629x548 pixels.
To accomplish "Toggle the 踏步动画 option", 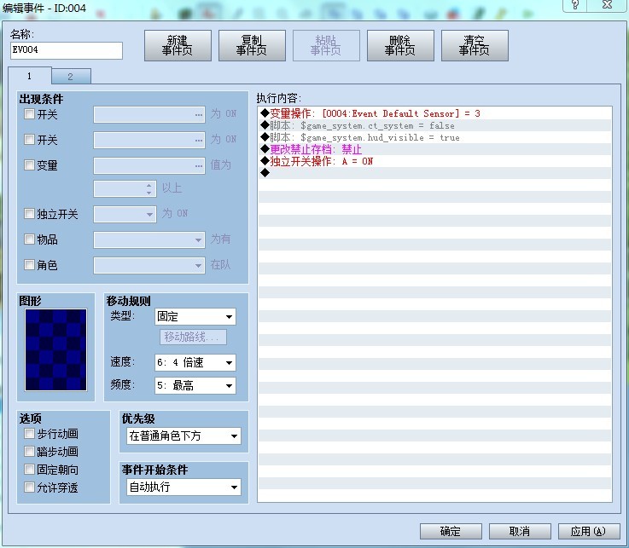I will (x=29, y=452).
